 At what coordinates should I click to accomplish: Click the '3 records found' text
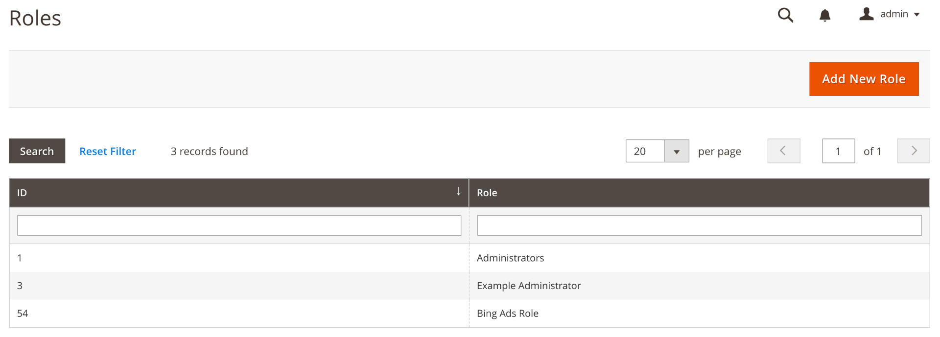click(x=210, y=152)
